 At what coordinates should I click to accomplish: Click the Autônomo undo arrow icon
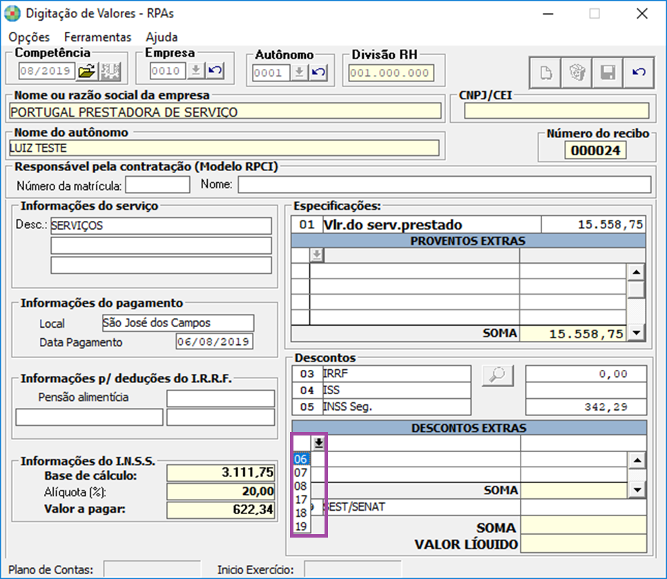pyautogui.click(x=318, y=72)
